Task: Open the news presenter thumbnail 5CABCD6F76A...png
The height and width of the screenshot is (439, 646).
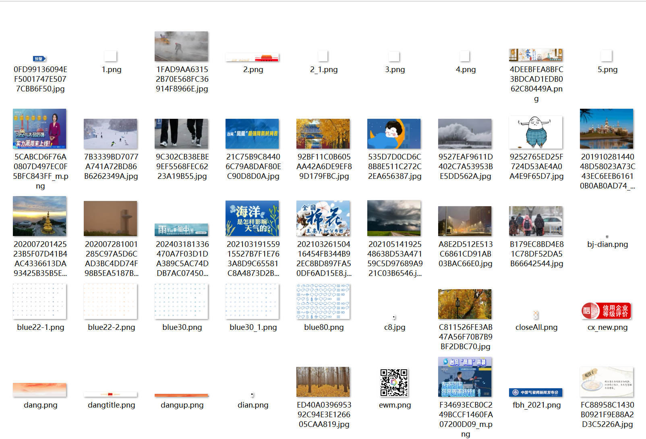Action: pos(39,129)
